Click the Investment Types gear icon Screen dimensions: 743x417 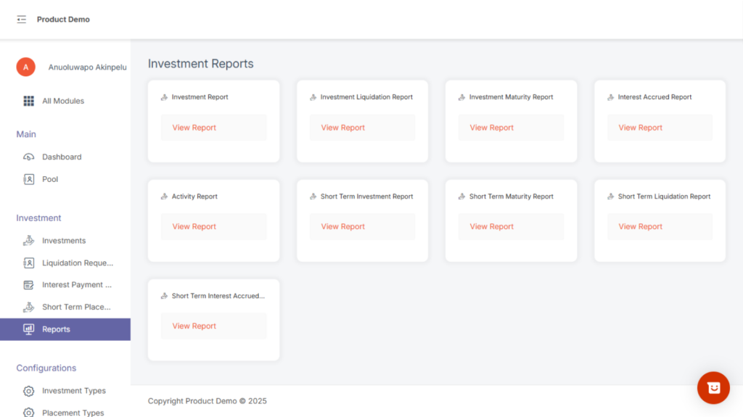[29, 391]
